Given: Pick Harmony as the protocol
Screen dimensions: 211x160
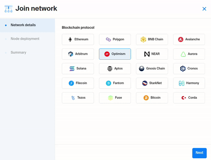Looking at the screenshot, I should [189, 83].
